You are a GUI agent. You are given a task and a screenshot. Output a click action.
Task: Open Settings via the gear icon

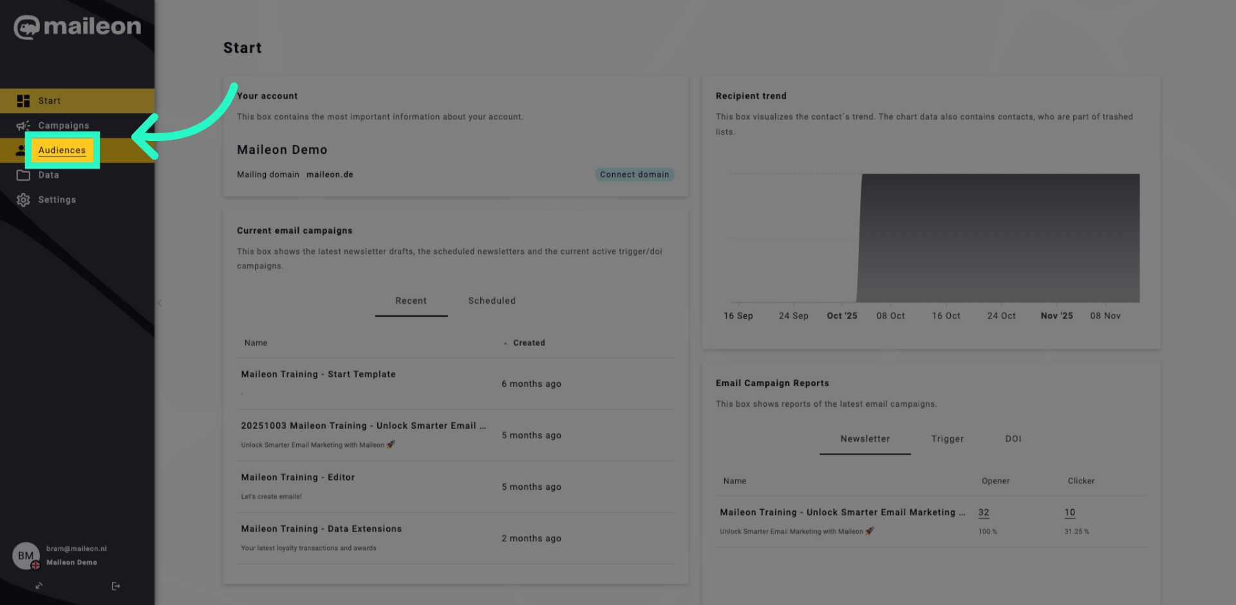pos(23,200)
